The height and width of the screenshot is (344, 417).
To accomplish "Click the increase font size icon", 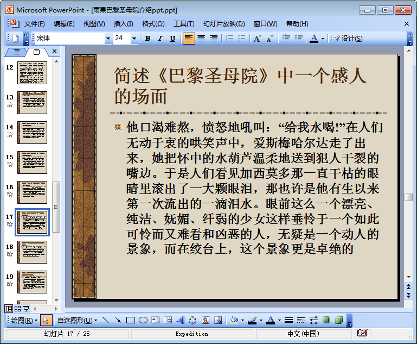I will point(257,38).
